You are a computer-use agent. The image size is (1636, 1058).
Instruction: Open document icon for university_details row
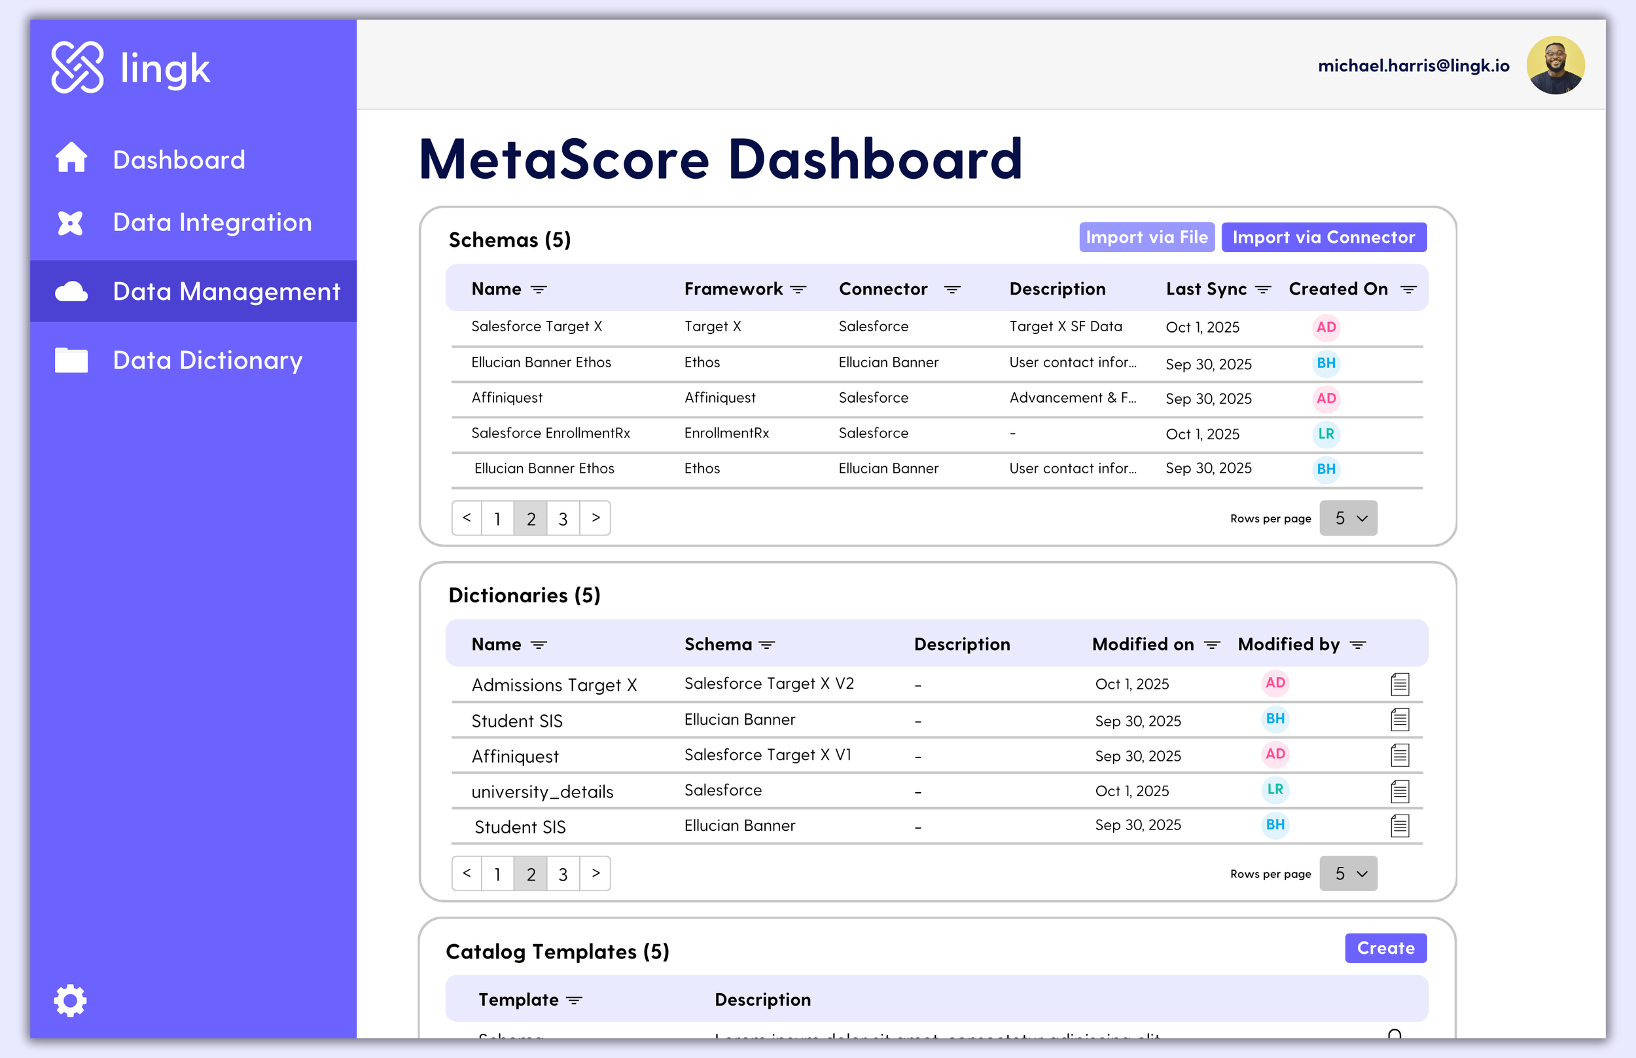click(1399, 791)
